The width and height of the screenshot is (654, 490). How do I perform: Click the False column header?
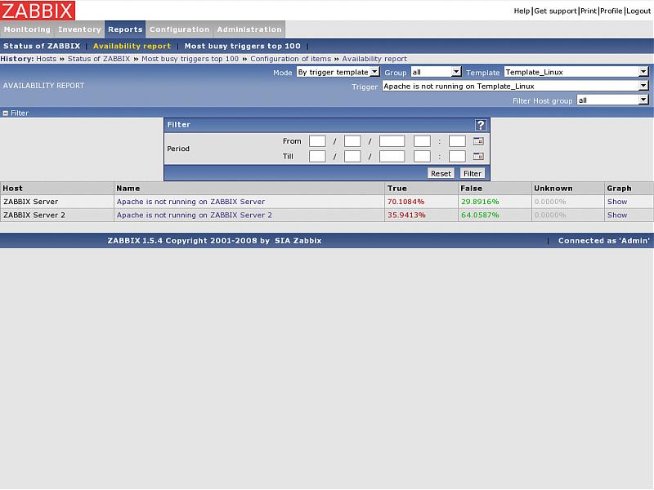point(495,189)
